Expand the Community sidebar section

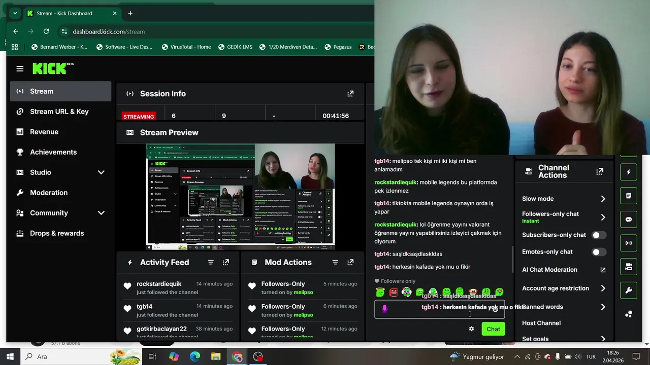(x=101, y=213)
